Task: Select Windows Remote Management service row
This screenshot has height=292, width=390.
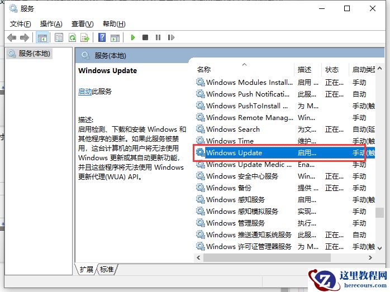Action: coord(285,117)
